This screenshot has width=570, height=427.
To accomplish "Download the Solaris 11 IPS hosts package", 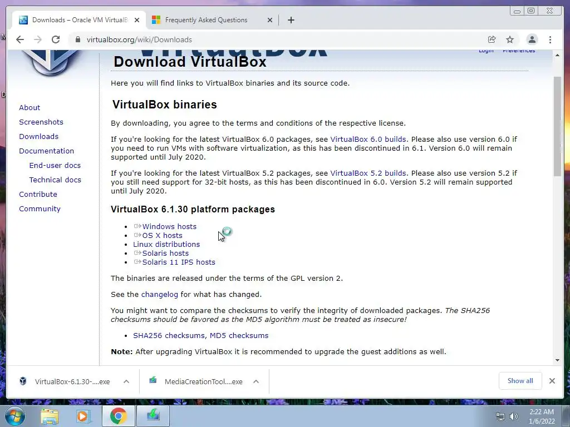I will tap(179, 262).
